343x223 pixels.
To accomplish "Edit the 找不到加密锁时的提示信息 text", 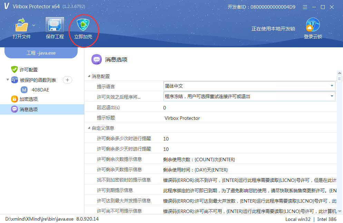I will [249, 180].
